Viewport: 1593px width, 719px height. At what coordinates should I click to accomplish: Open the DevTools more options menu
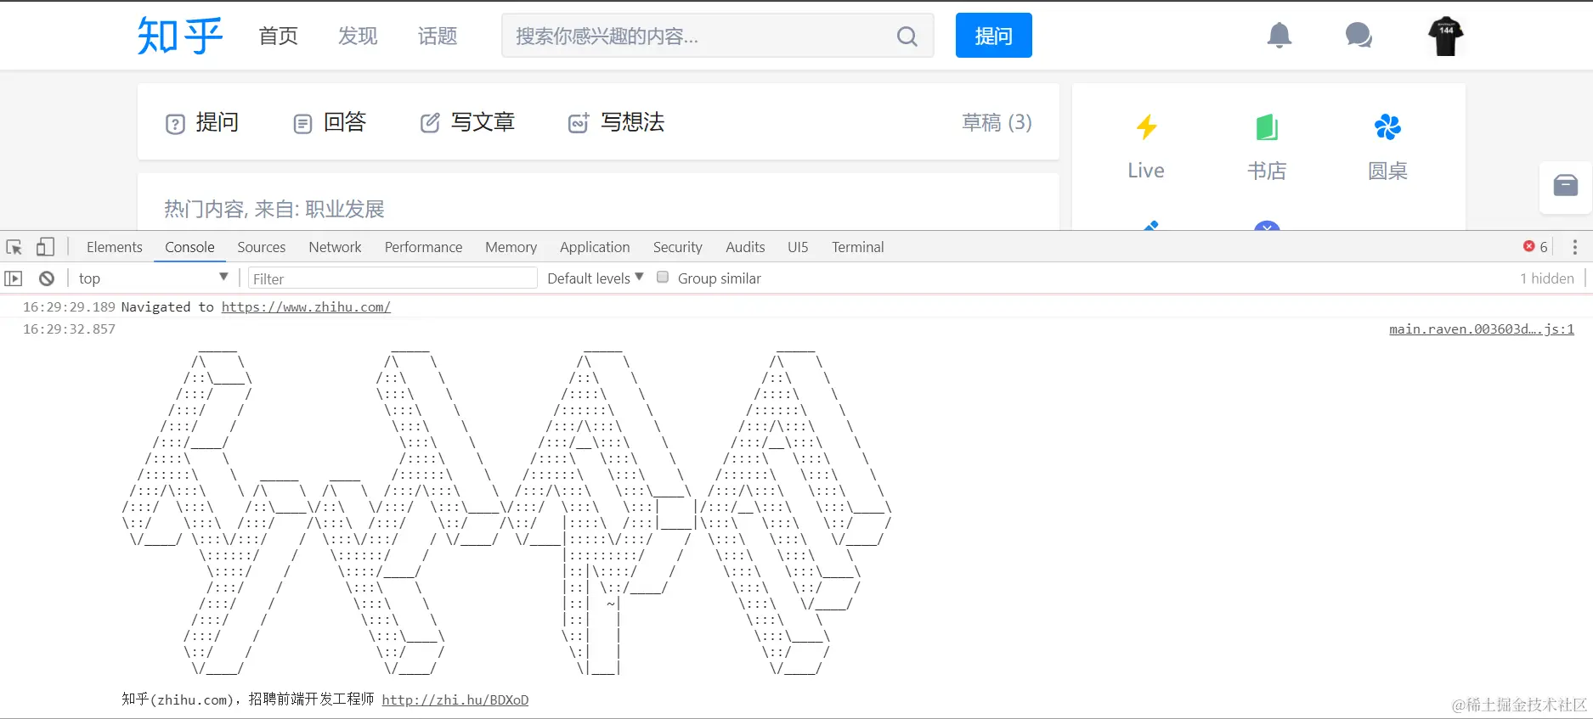[1574, 247]
